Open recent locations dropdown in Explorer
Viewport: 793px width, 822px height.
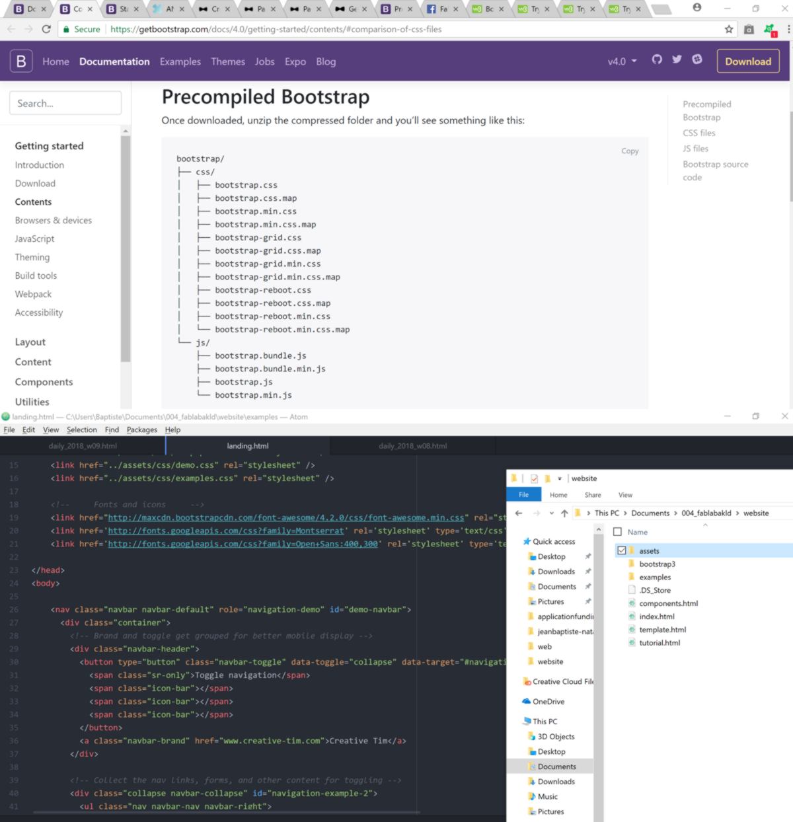point(551,513)
